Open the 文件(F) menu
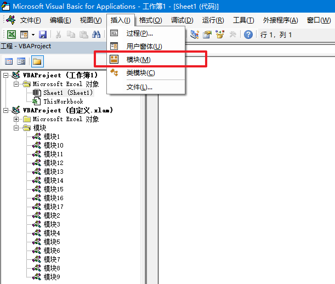 pos(30,20)
